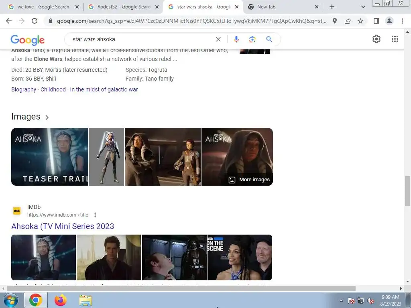Toggle Chrome side panel
This screenshot has width=411, height=308.
point(376,21)
